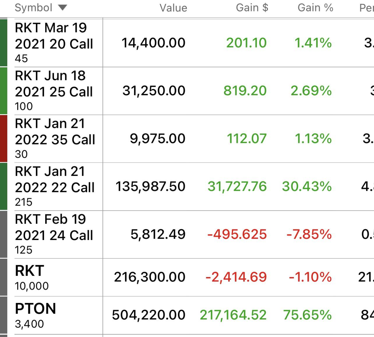Click the 504,220.00 PTON value cell
Image resolution: width=374 pixels, height=337 pixels.
149,315
